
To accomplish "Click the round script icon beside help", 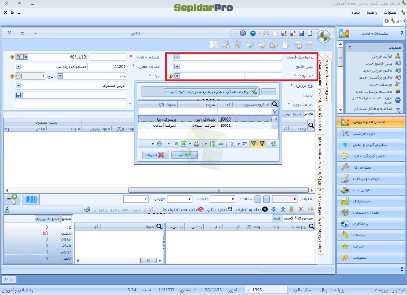I will pos(242,33).
